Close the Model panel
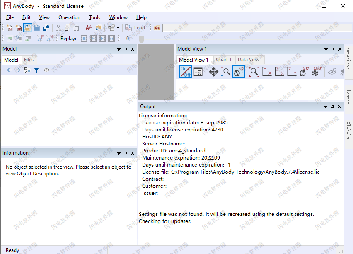 pos(133,49)
